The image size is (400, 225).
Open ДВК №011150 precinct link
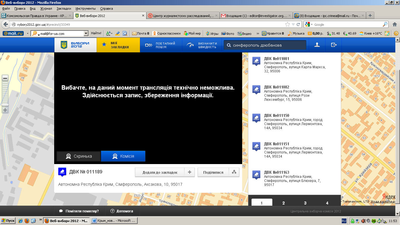pyautogui.click(x=276, y=115)
